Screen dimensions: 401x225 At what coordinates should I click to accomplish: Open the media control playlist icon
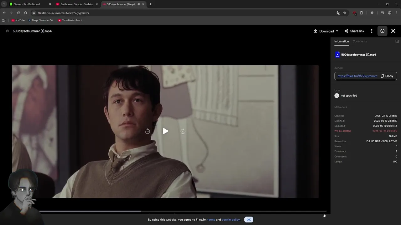coord(383,13)
